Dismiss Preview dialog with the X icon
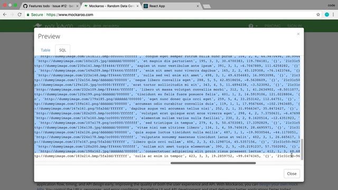 click(298, 34)
